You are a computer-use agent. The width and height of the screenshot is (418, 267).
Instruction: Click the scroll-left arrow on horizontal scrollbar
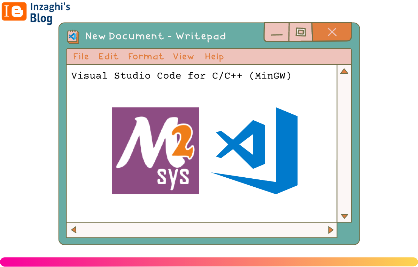coord(73,230)
